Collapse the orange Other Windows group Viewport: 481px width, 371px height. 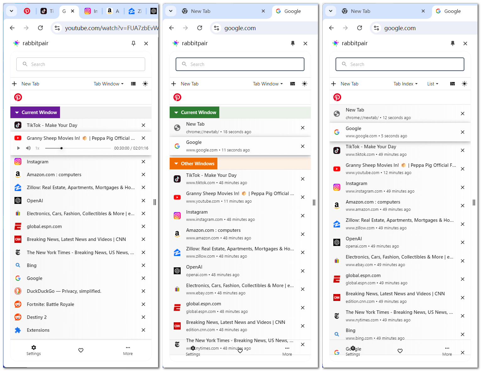click(194, 163)
